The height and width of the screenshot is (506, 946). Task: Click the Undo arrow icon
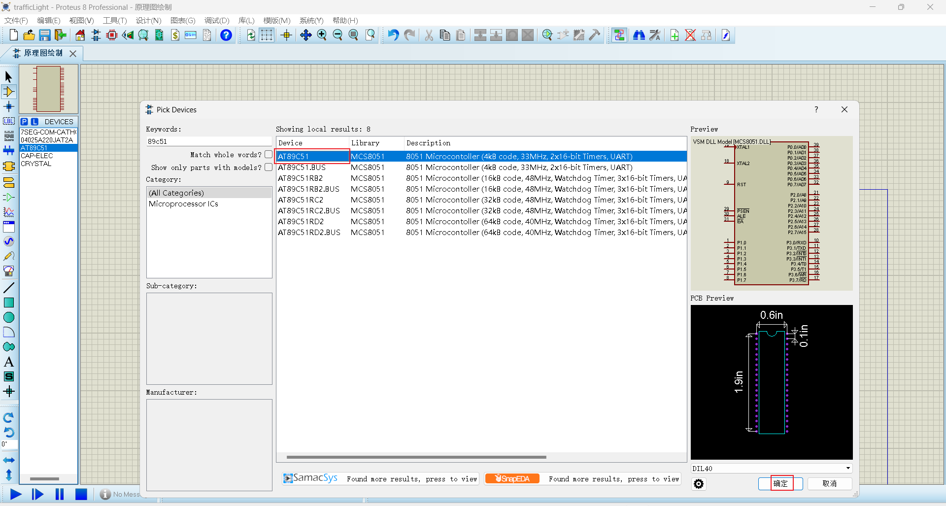(x=393, y=35)
